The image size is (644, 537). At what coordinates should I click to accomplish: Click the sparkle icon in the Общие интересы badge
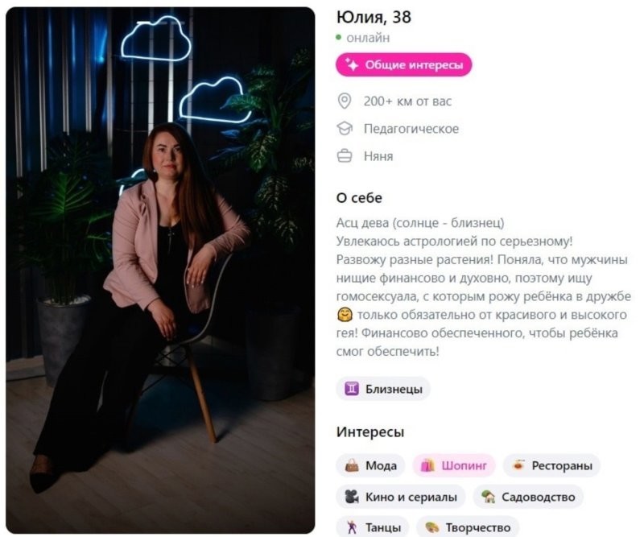(351, 65)
